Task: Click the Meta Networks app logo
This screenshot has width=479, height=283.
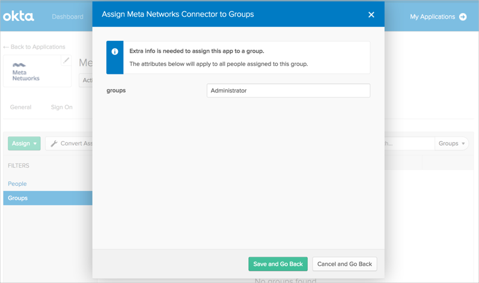Action: point(26,72)
